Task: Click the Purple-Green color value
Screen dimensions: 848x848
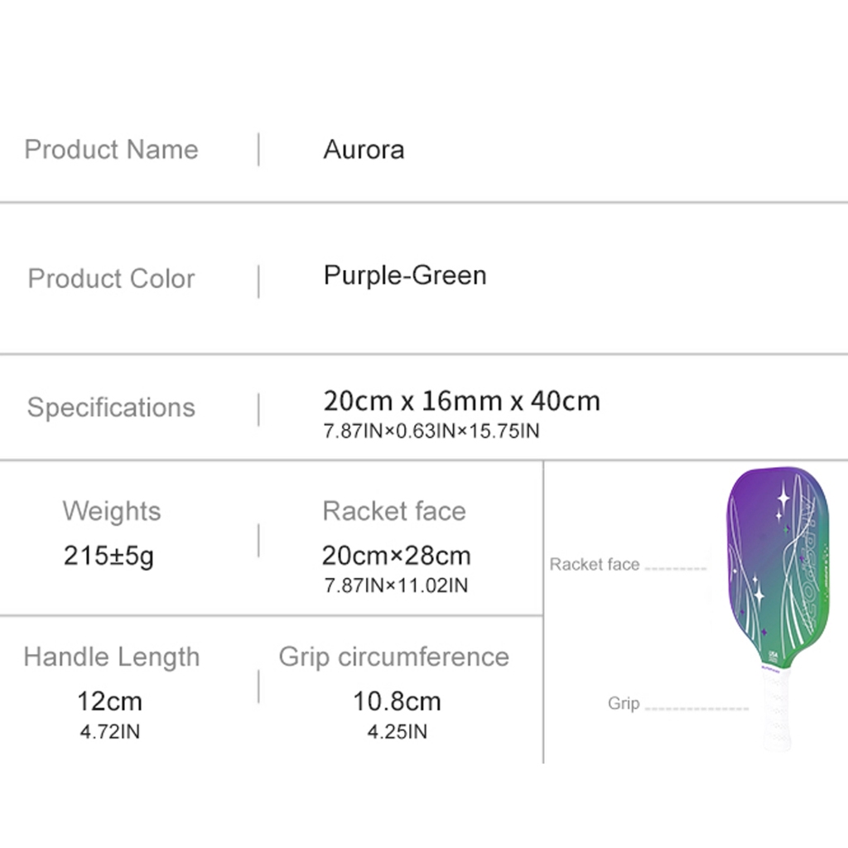Action: click(x=405, y=275)
